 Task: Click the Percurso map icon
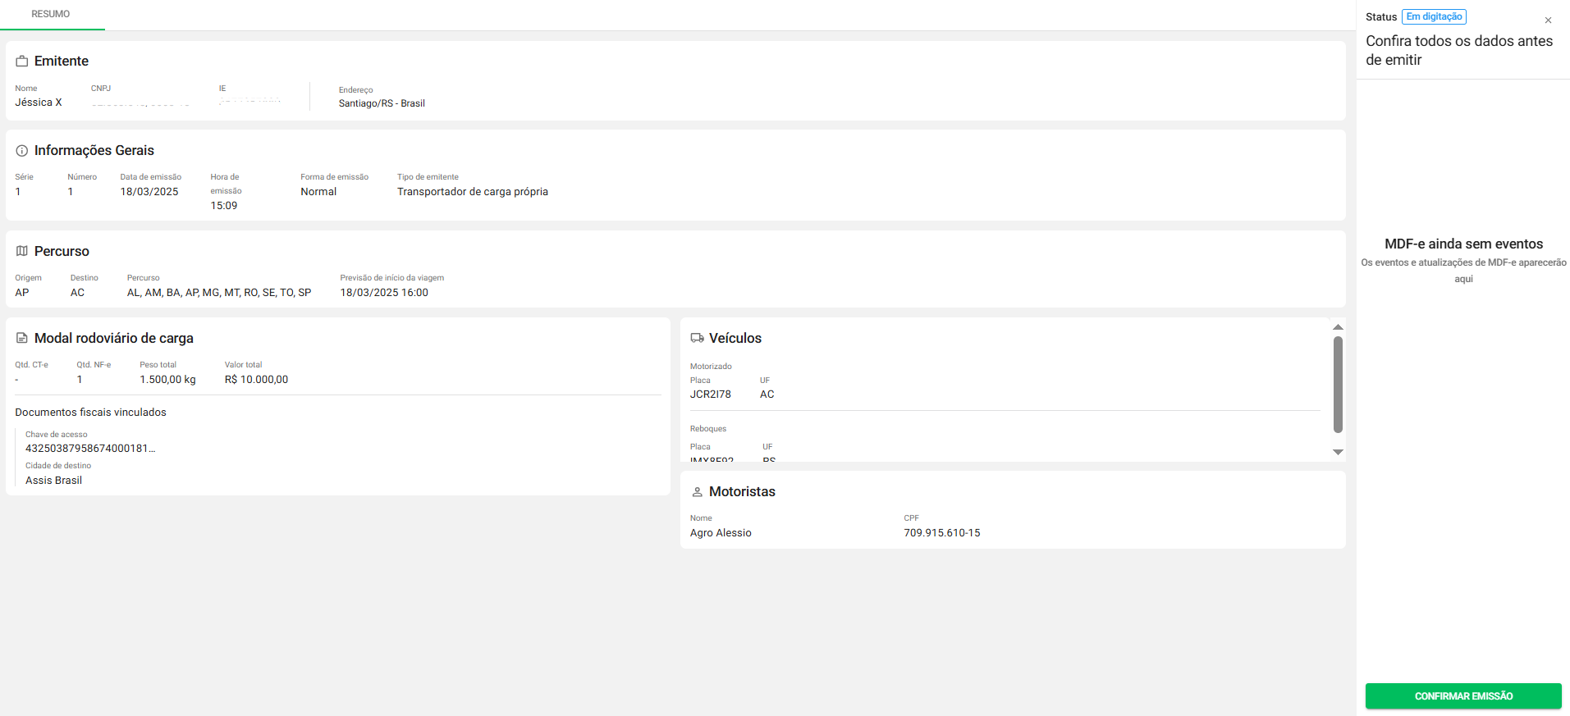22,251
